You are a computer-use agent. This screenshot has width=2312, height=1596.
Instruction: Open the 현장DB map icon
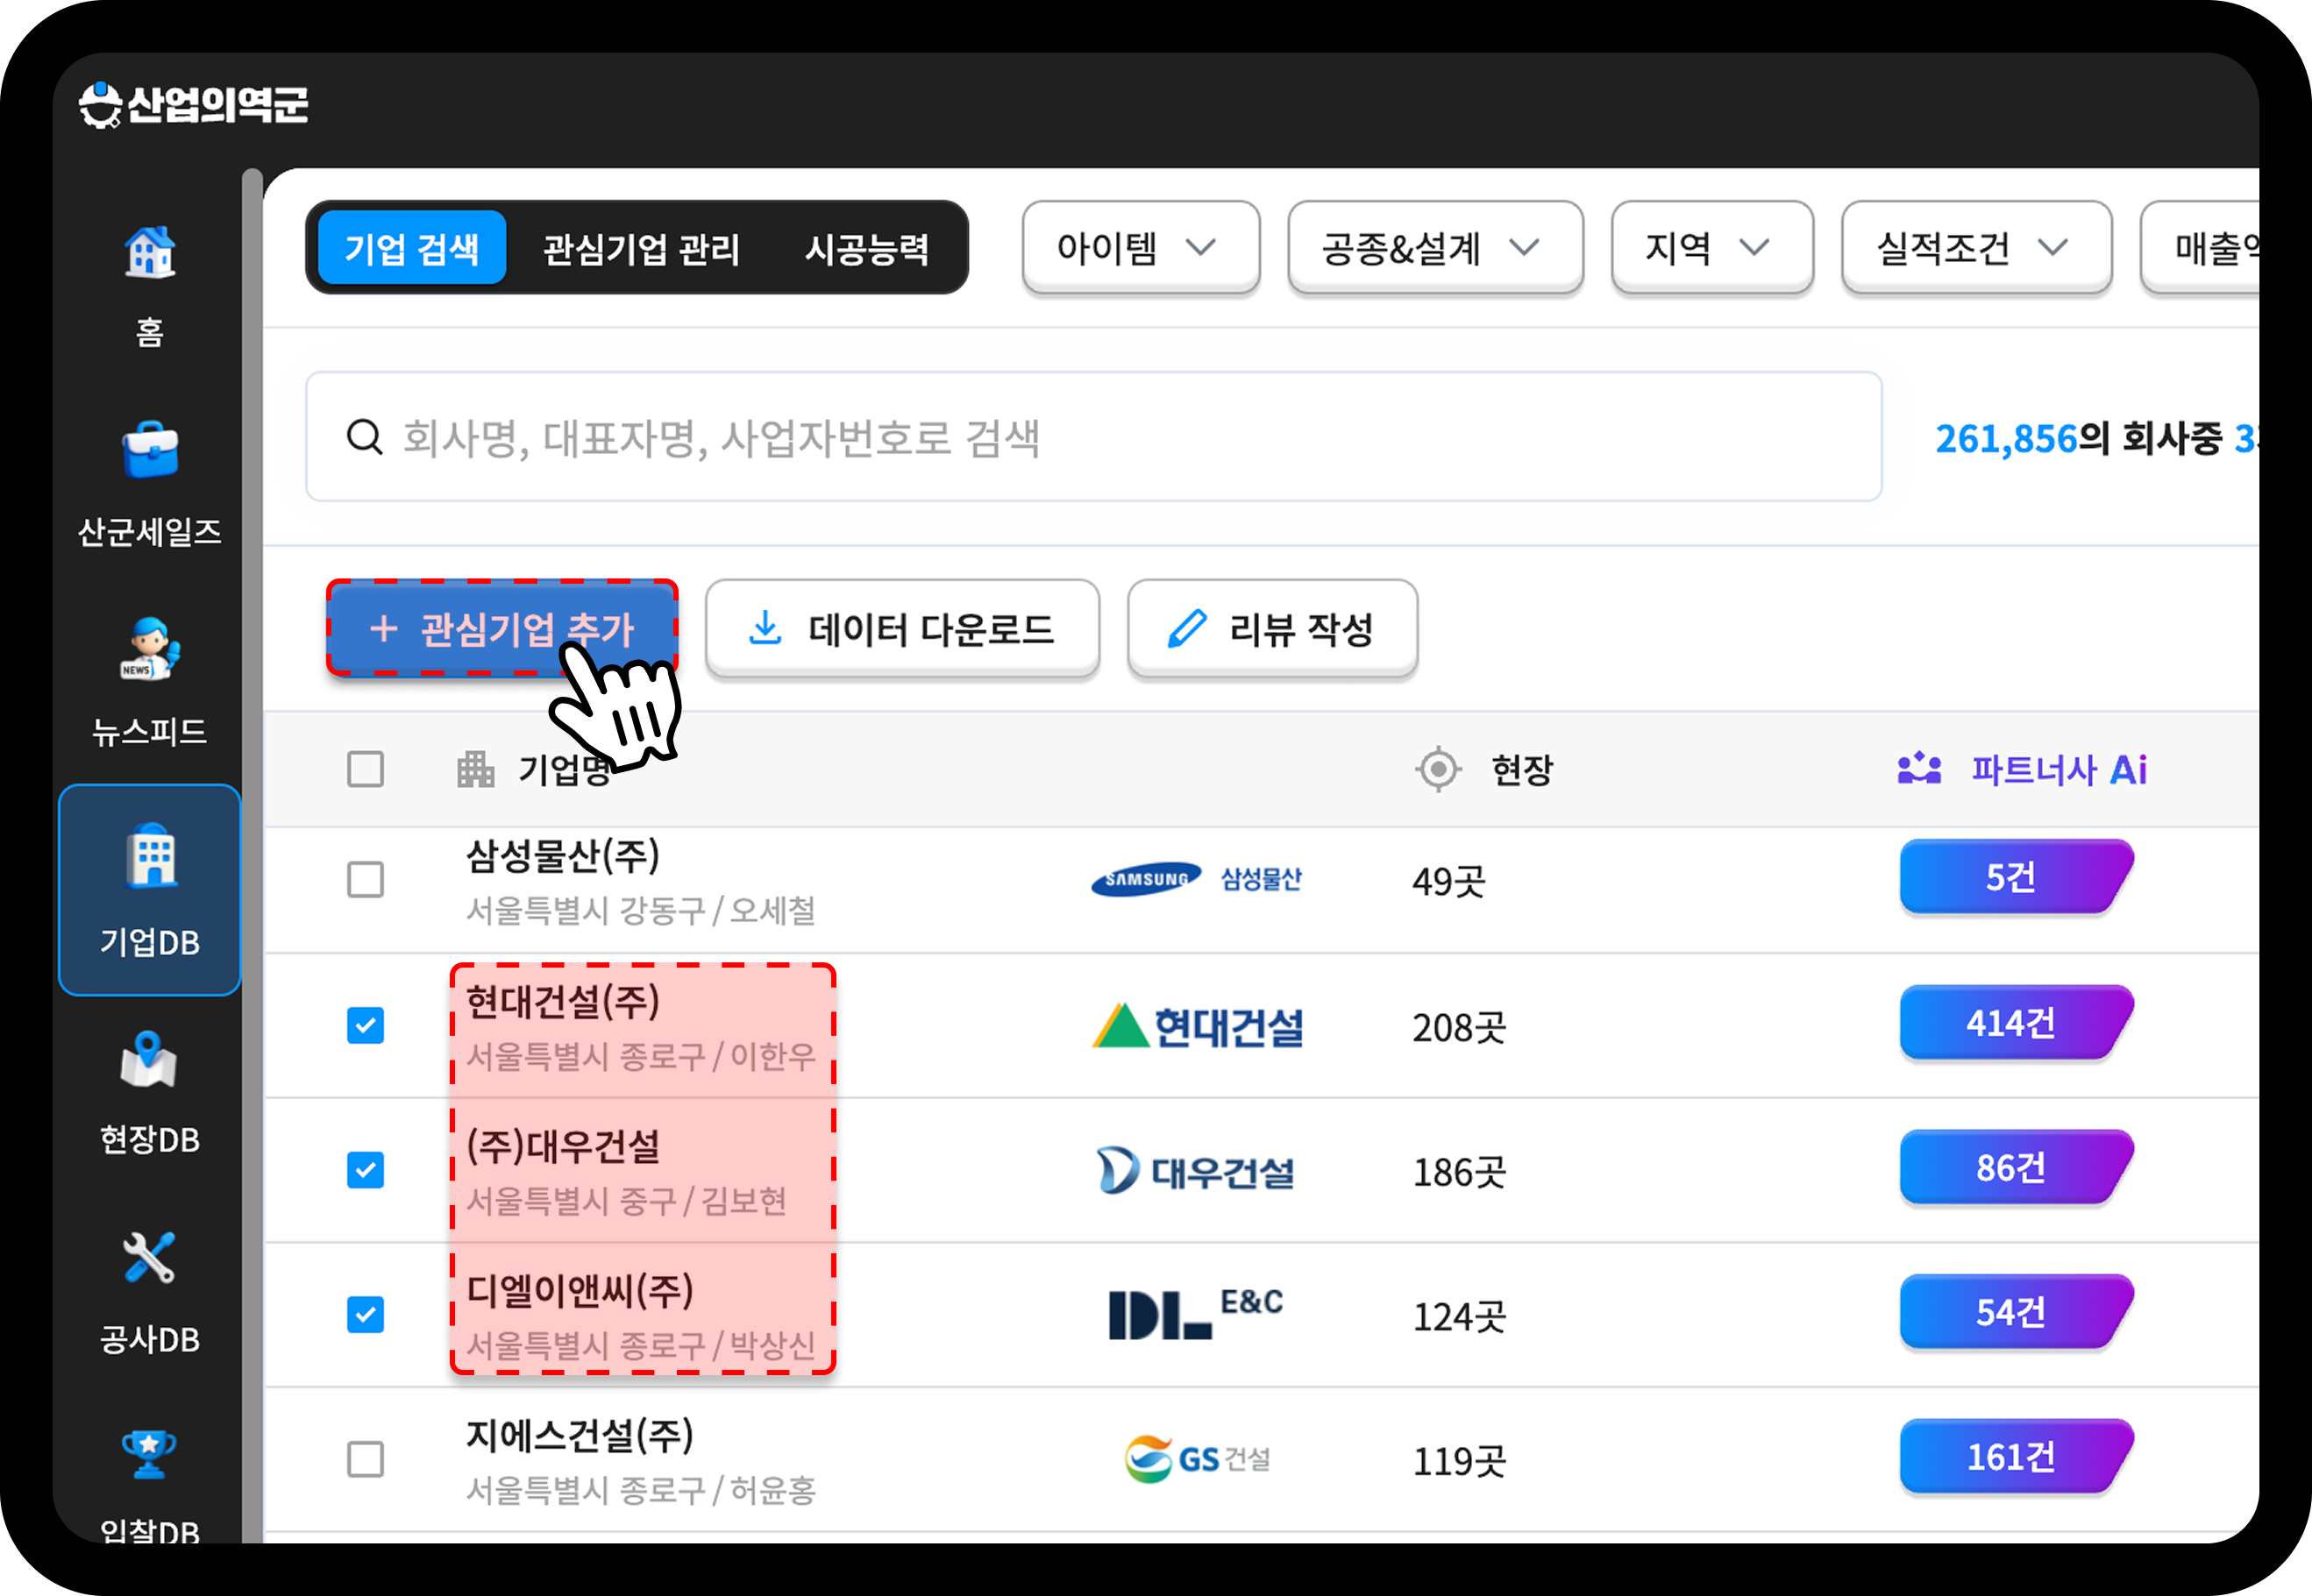coord(149,1059)
